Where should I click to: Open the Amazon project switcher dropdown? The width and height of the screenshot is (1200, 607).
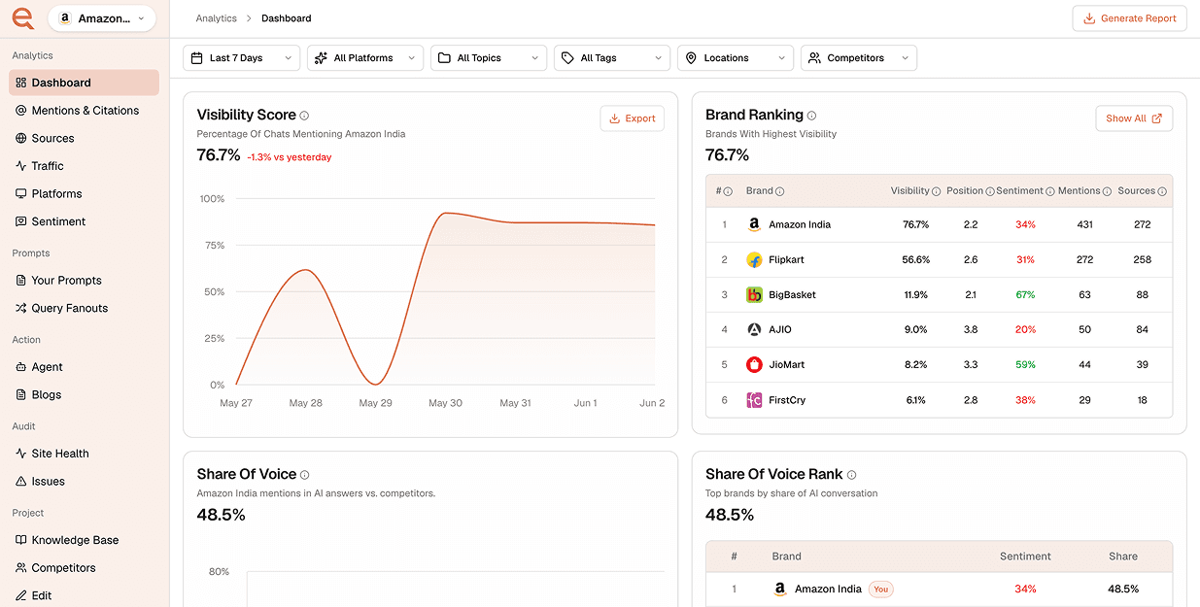[102, 18]
